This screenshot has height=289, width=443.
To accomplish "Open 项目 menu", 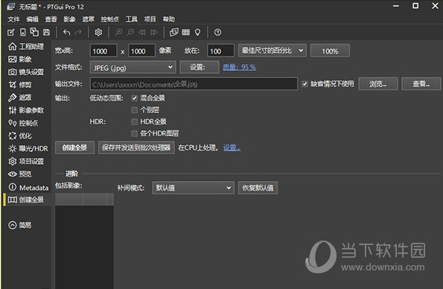I will click(x=150, y=19).
